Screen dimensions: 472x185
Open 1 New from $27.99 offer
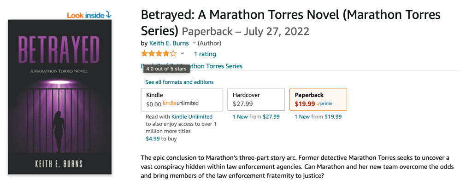click(256, 117)
